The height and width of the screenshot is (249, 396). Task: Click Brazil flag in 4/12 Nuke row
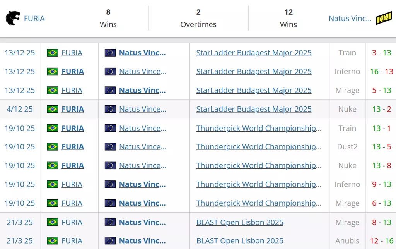tap(52, 109)
